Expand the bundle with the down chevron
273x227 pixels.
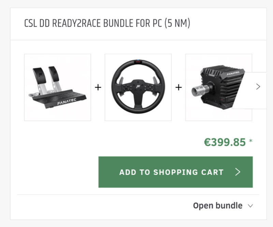tap(250, 206)
